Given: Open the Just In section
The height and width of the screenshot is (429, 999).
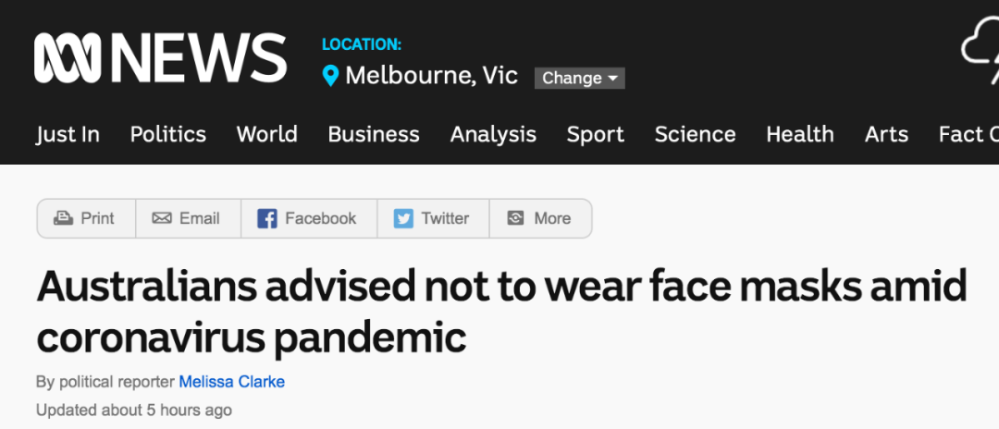Looking at the screenshot, I should click(68, 134).
